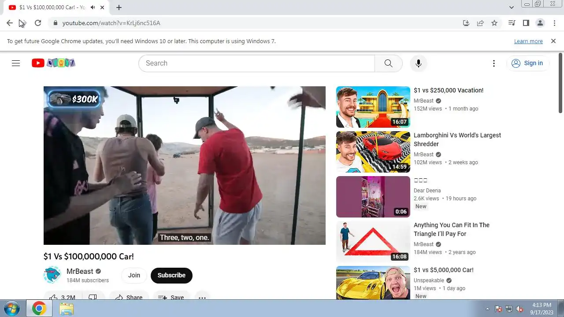Open File Explorer from taskbar
The height and width of the screenshot is (317, 564).
67,309
